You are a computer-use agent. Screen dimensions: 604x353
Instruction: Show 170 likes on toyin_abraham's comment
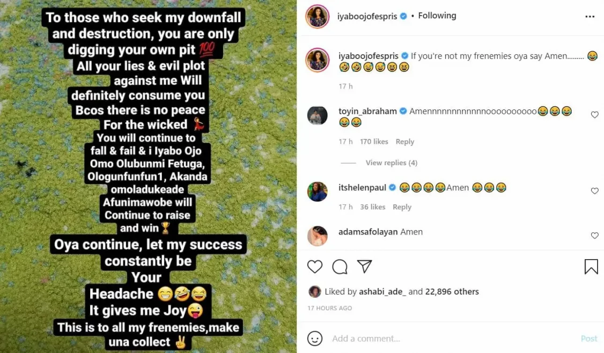[374, 142]
